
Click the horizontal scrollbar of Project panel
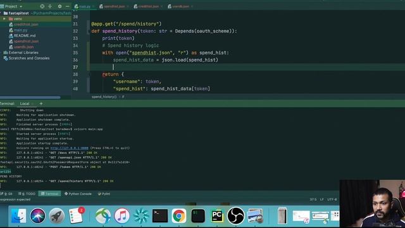coord(30,98)
